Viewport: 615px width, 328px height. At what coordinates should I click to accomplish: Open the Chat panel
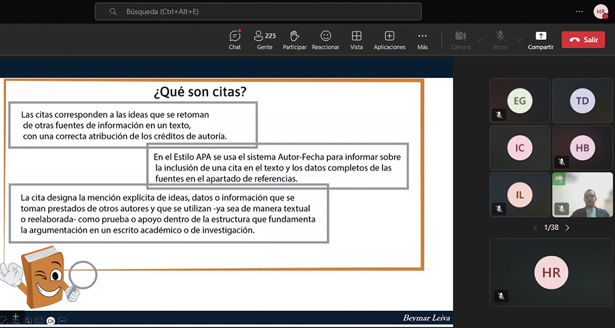[235, 40]
